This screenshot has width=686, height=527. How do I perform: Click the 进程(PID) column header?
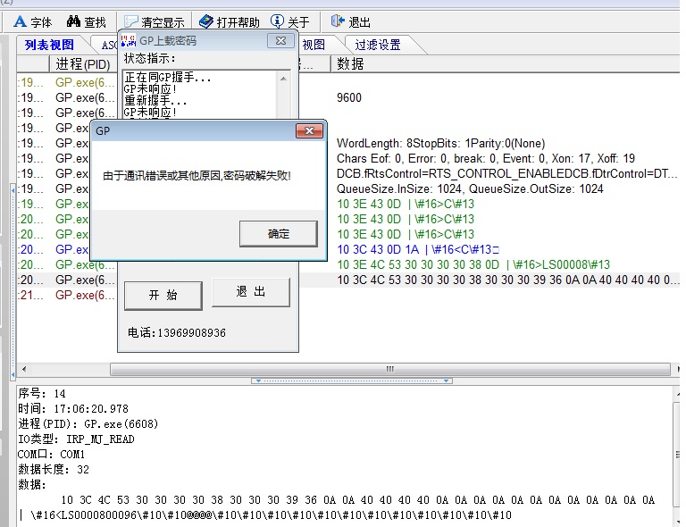point(82,64)
